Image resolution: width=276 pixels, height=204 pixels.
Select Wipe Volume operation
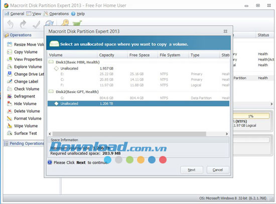coord(23,126)
